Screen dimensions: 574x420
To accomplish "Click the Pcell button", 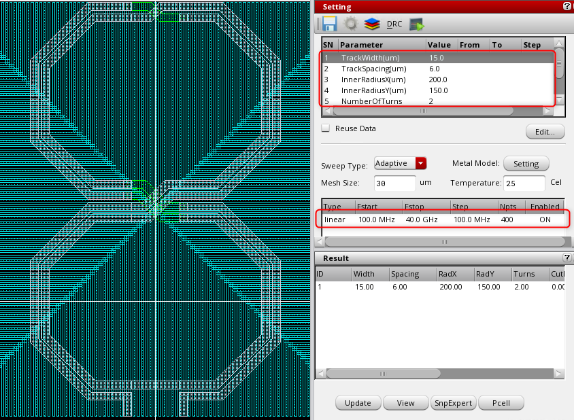I will click(502, 403).
